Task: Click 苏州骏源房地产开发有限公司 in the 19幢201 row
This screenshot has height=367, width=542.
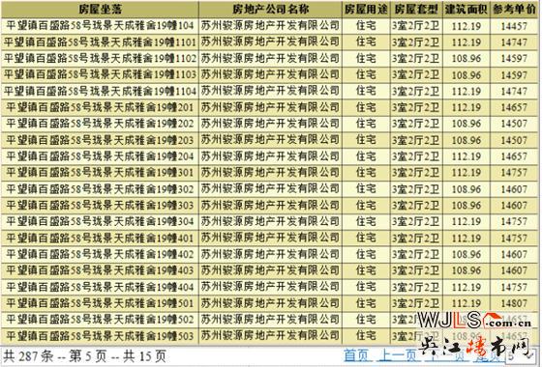Action: pos(270,107)
